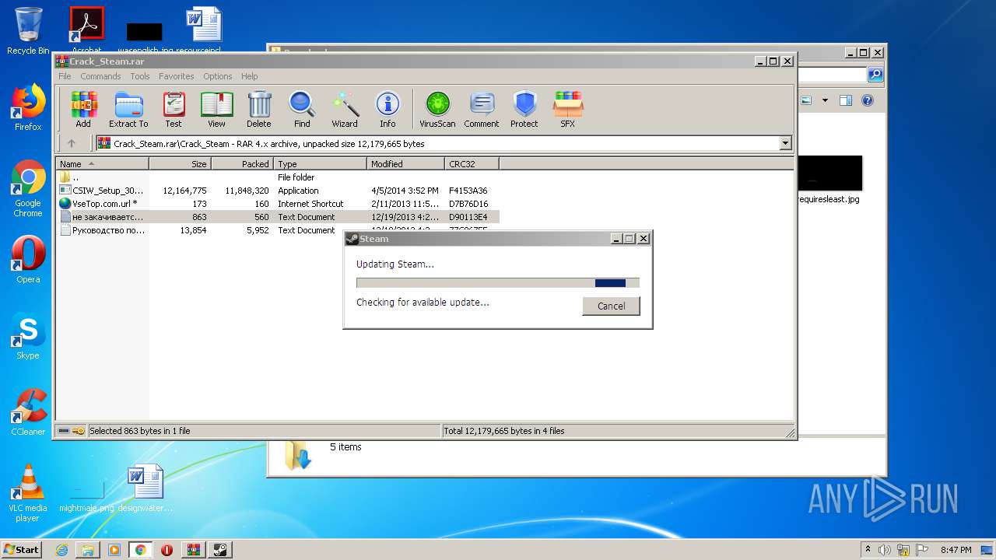Sort the list by Size column

click(x=180, y=164)
